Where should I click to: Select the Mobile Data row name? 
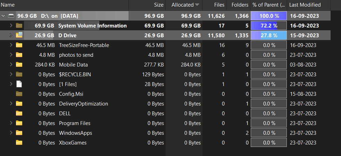[73, 64]
